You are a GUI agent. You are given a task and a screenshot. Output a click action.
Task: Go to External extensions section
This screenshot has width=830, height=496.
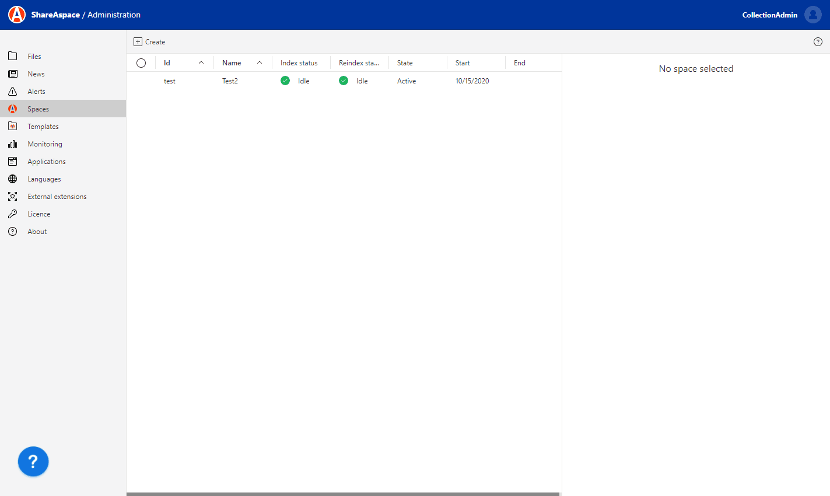tap(57, 197)
